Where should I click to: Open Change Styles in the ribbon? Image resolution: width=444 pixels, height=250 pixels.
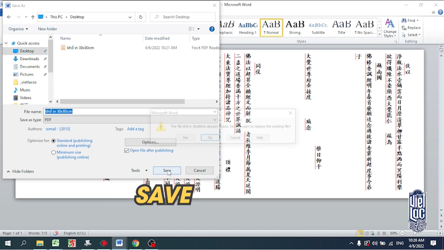point(390,28)
